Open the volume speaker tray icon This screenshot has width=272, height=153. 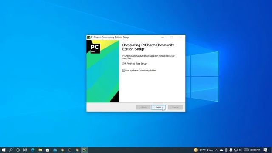pos(240,150)
